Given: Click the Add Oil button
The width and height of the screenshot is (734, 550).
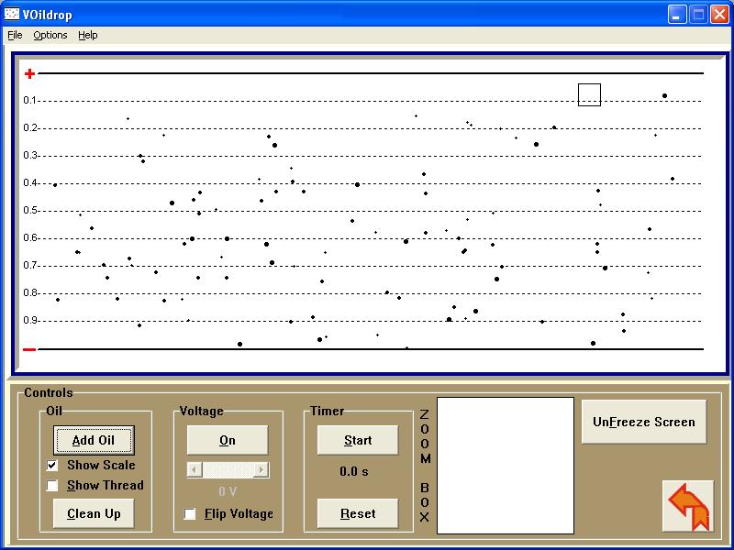Looking at the screenshot, I should [94, 440].
